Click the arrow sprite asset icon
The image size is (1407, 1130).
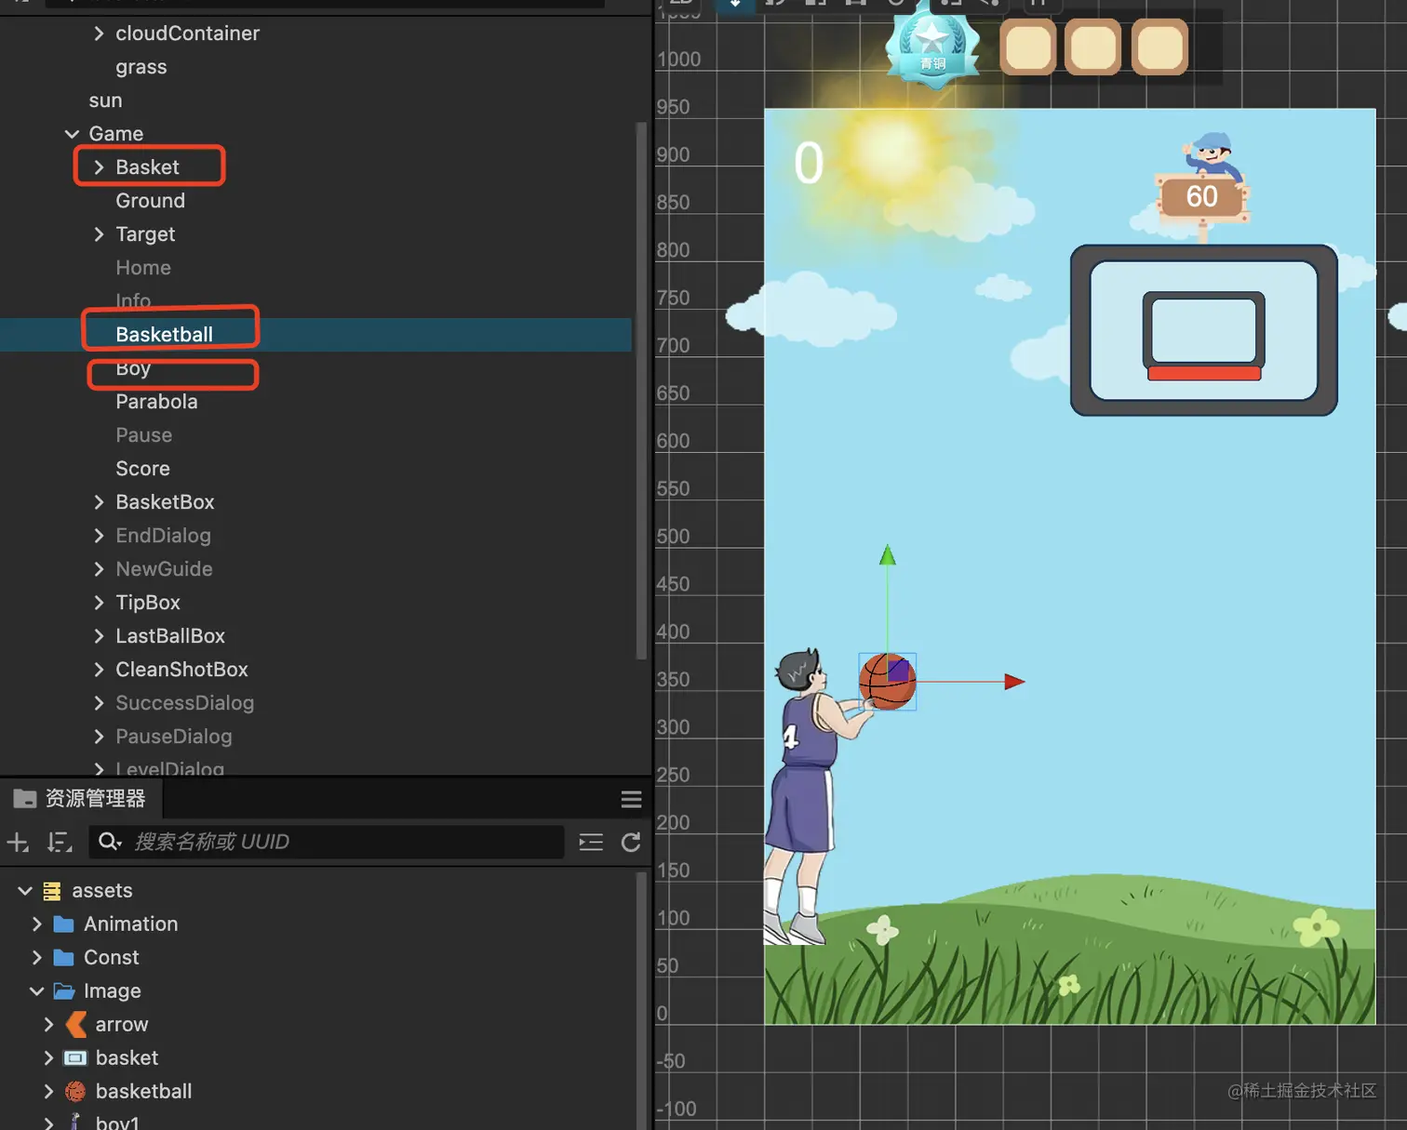point(76,1025)
